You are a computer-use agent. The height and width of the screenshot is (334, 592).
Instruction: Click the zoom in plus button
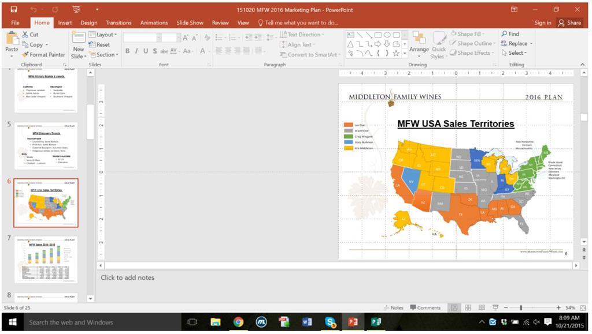(x=558, y=307)
